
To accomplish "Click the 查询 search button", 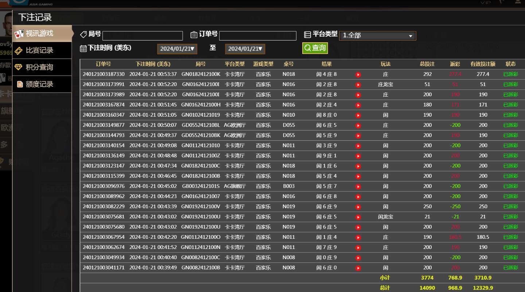I will coord(315,48).
